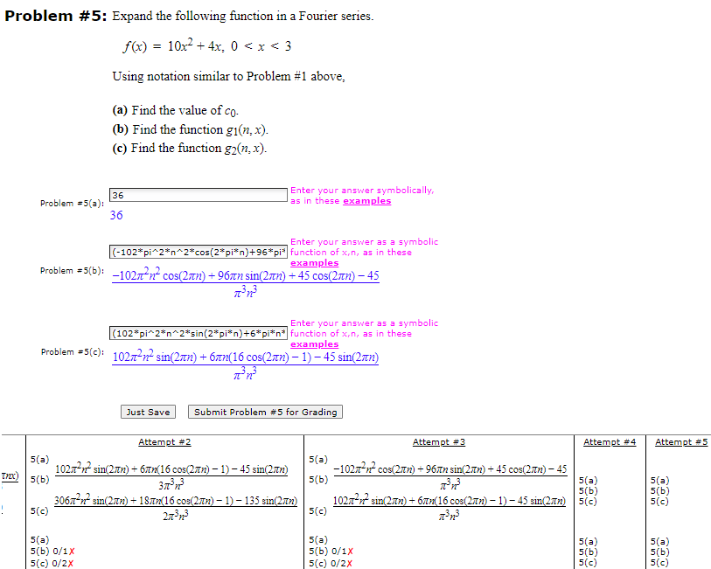The image size is (711, 569).
Task: Open the examples link next to Problem #5(c)
Action: pos(314,343)
